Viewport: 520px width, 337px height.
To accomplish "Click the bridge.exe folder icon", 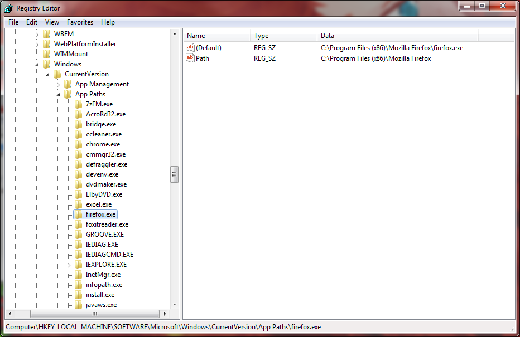I will click(x=79, y=124).
